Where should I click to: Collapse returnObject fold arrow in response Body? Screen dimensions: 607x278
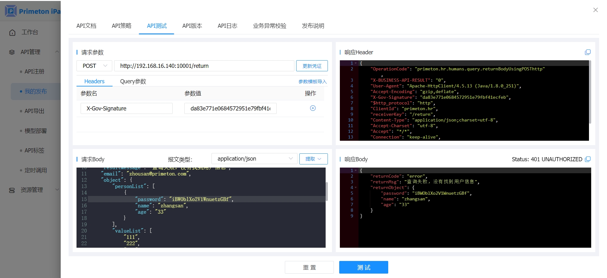356,187
